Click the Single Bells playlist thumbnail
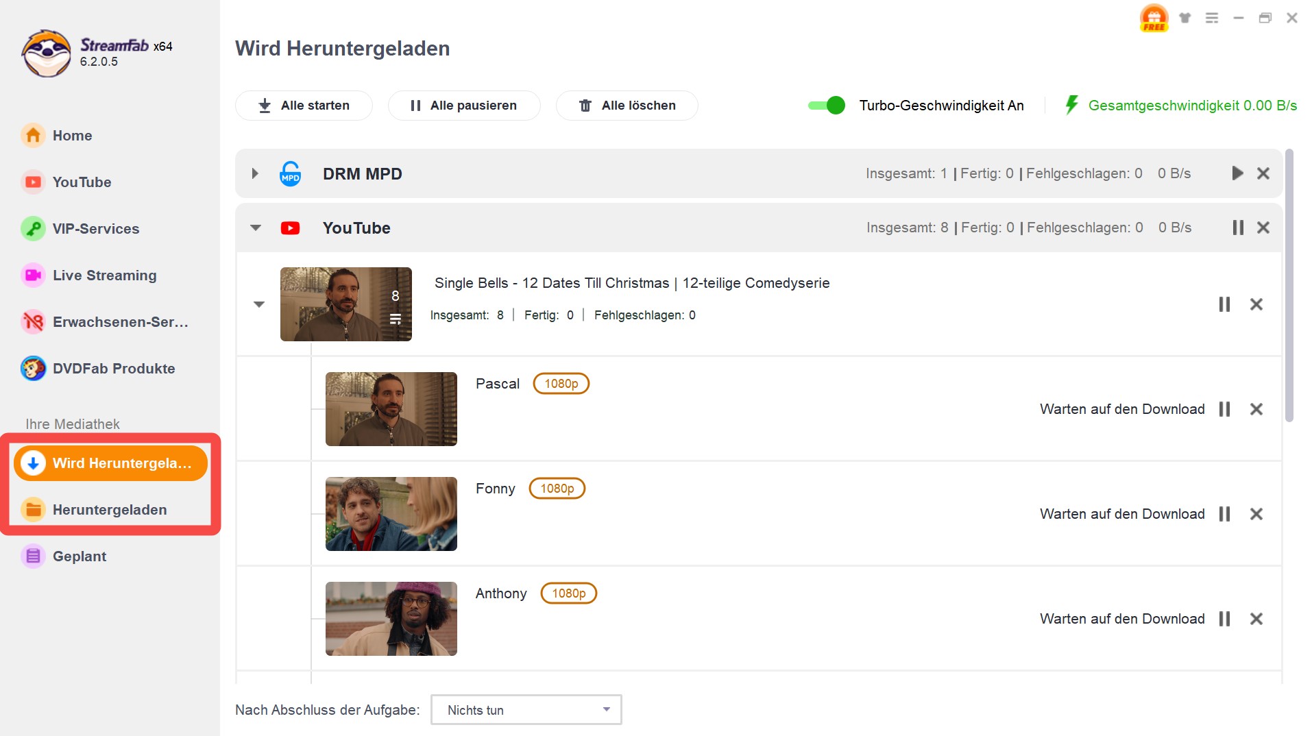The height and width of the screenshot is (736, 1312). tap(346, 304)
